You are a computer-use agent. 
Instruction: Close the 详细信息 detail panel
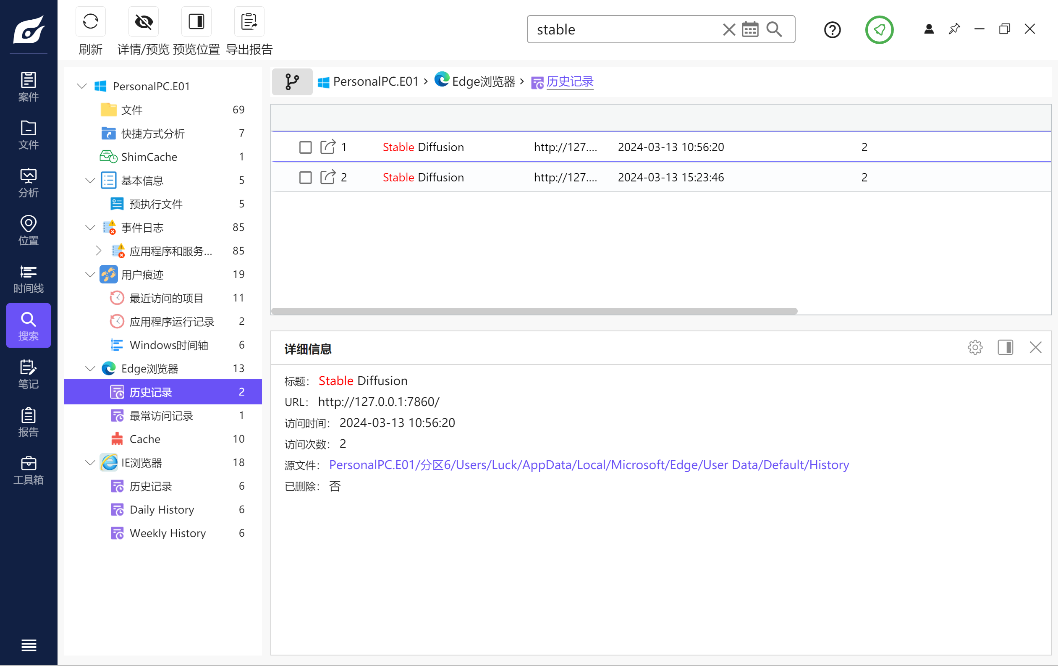(1036, 348)
